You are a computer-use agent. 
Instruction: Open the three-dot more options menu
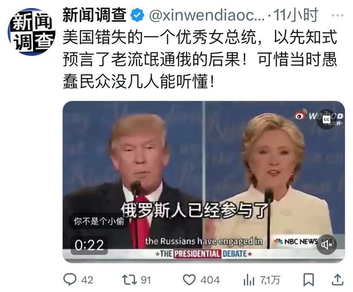338,15
